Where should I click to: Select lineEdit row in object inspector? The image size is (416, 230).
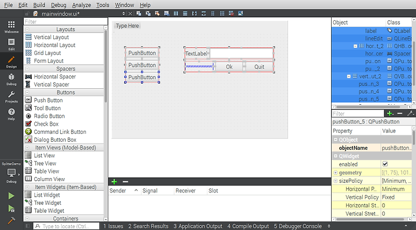click(x=372, y=39)
